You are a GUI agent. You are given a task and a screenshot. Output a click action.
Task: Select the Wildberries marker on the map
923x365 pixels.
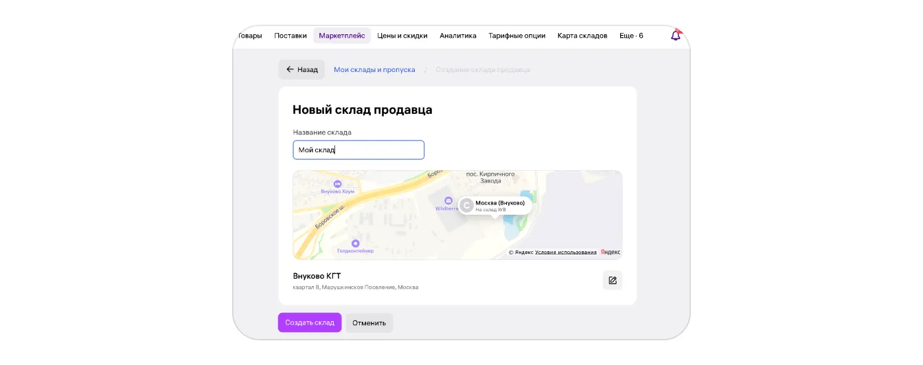[x=448, y=201]
